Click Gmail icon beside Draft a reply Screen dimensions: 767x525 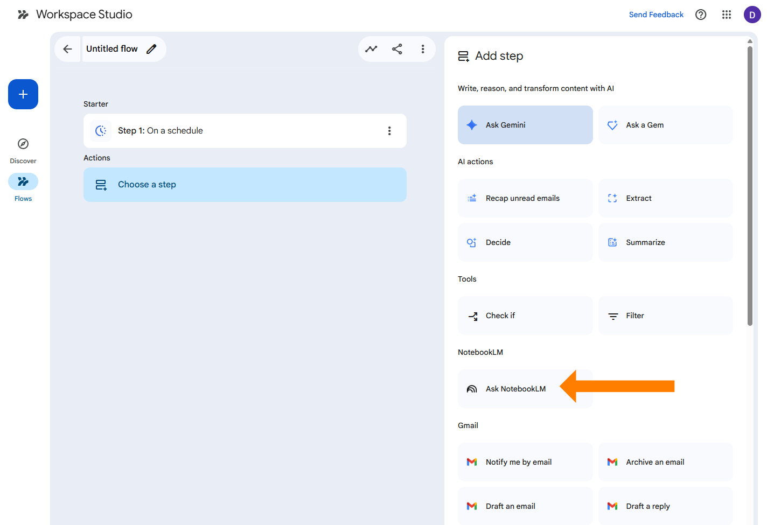(x=612, y=506)
